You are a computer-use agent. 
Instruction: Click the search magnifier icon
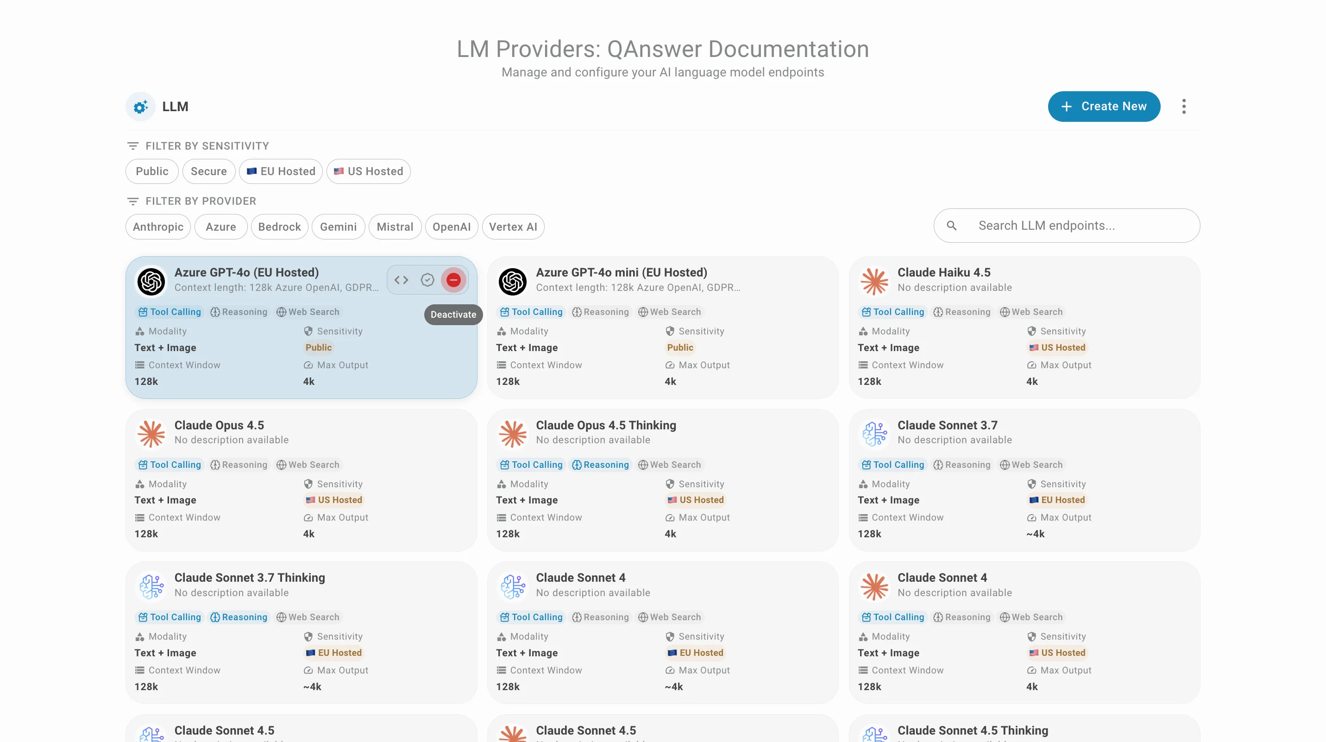pos(952,226)
